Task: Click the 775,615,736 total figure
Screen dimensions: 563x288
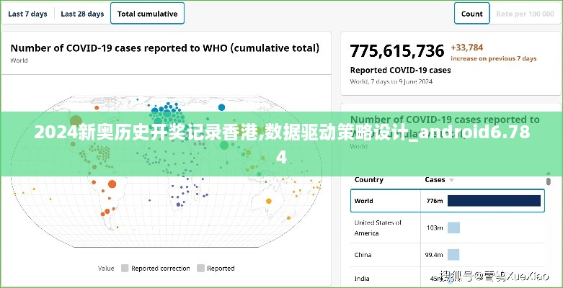Action: pos(397,50)
